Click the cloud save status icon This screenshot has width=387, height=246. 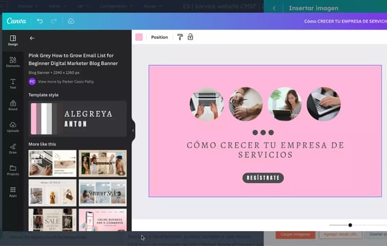(x=71, y=21)
